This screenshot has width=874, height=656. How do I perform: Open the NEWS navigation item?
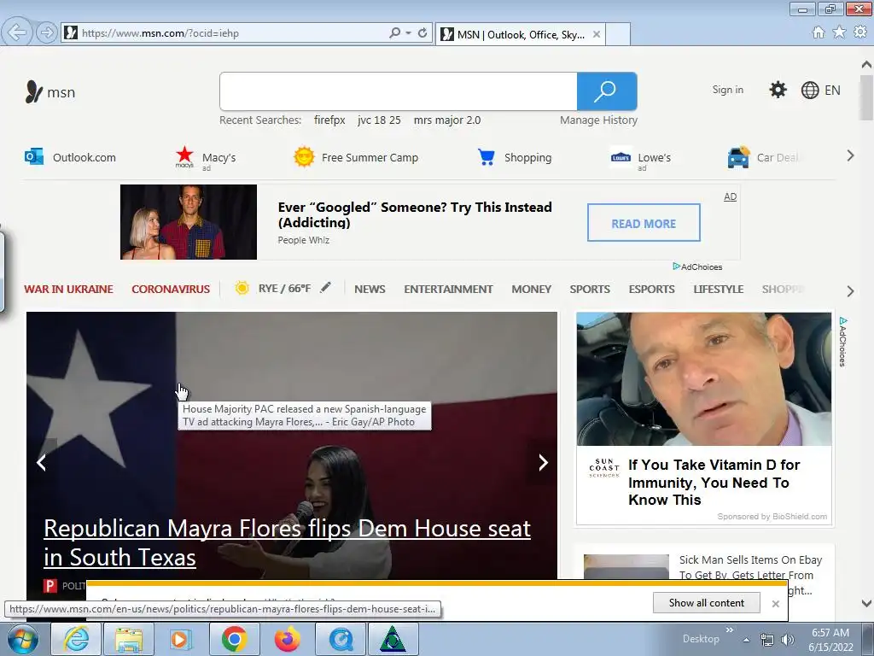point(370,289)
